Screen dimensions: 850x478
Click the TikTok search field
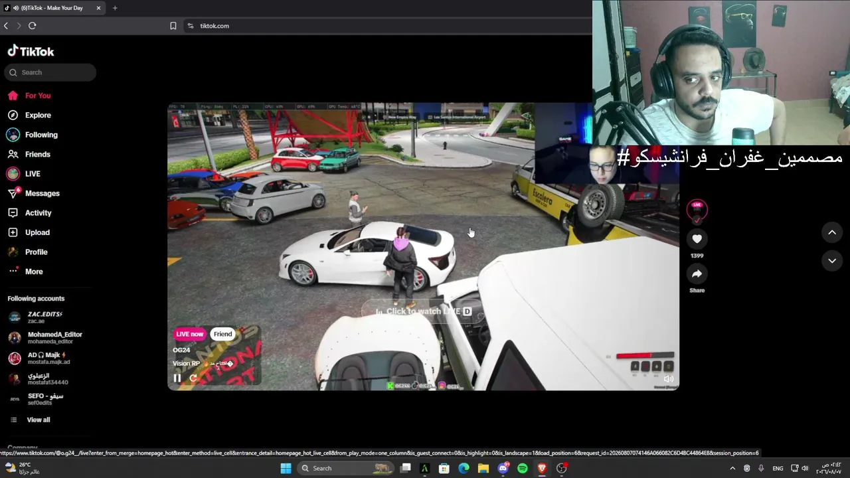click(x=50, y=72)
